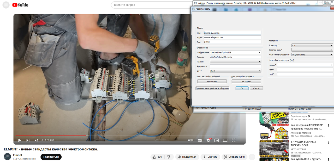Screen dimensions: 334x161
Task: Open the Транспорт dropdown showing tcp
Action: (312, 45)
